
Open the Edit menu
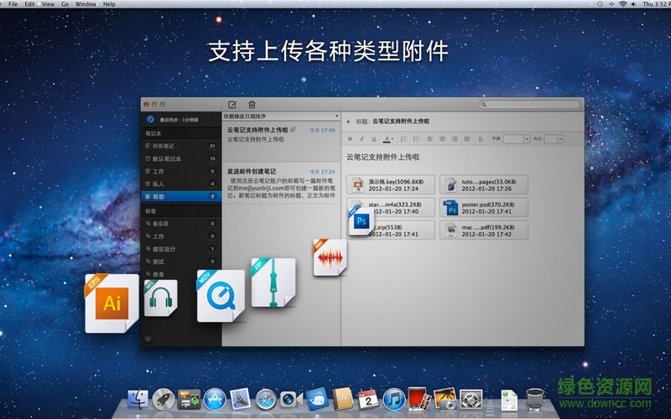point(30,4)
